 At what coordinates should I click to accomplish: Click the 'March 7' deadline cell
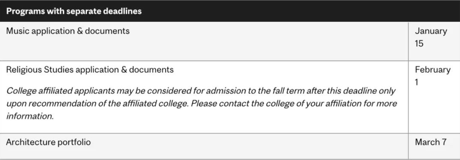[431, 142]
